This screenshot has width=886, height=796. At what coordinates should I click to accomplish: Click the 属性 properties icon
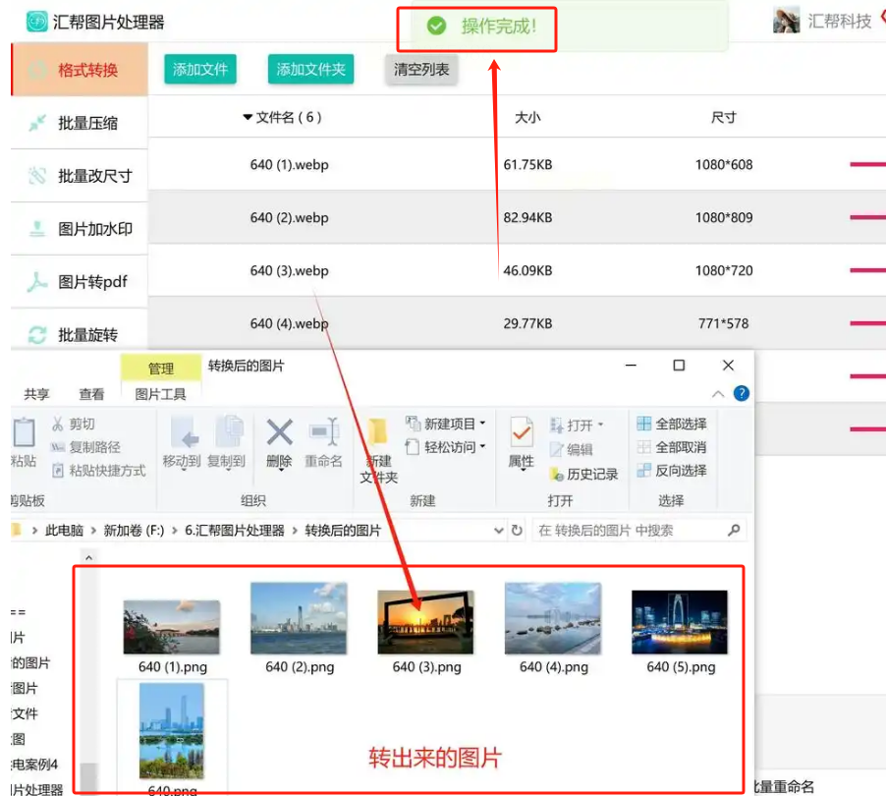[x=521, y=442]
